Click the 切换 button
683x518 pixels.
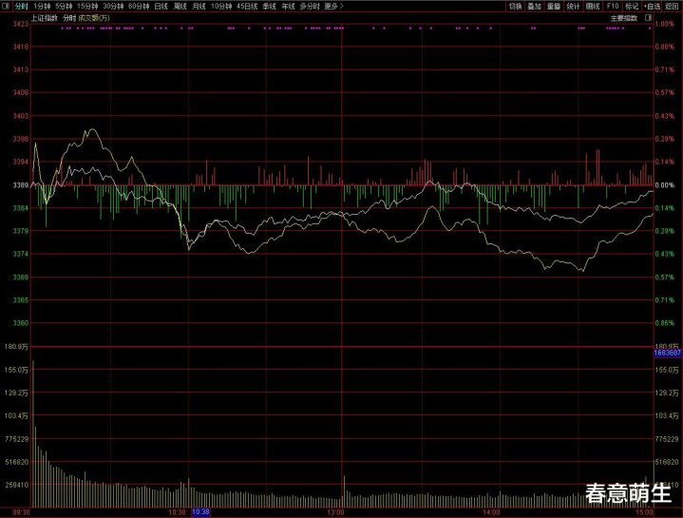(x=515, y=6)
